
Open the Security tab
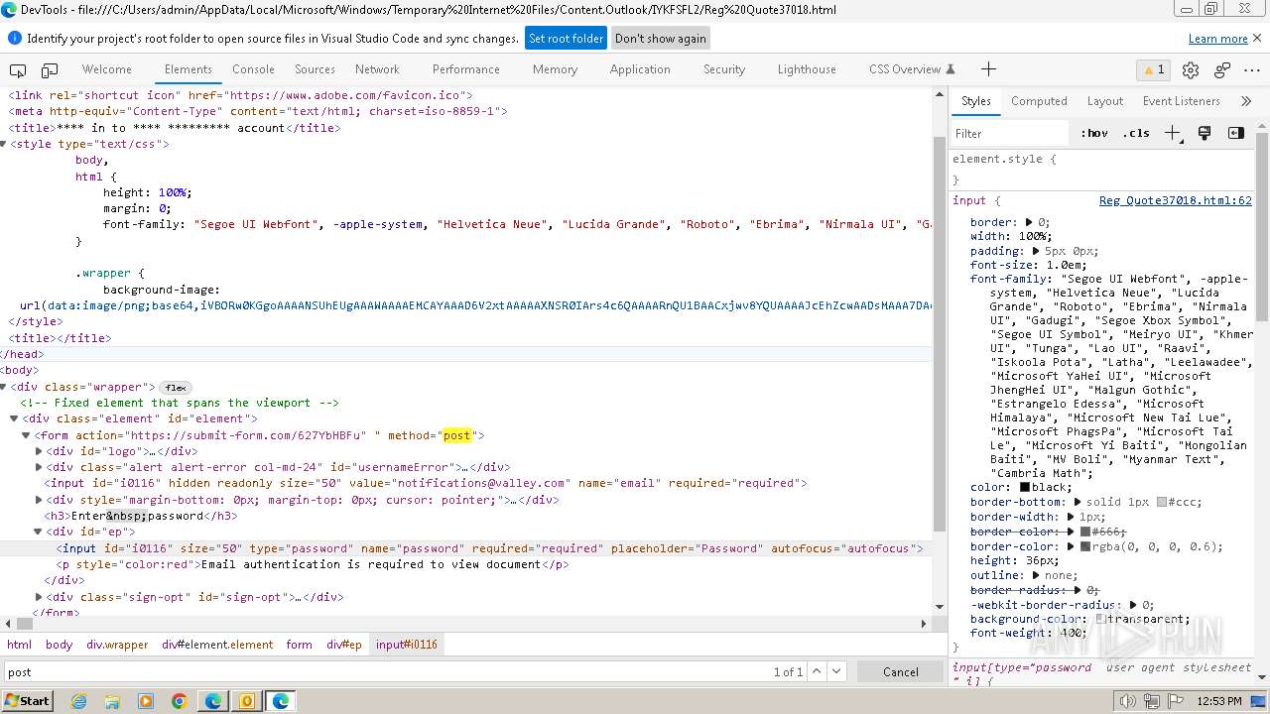point(724,69)
